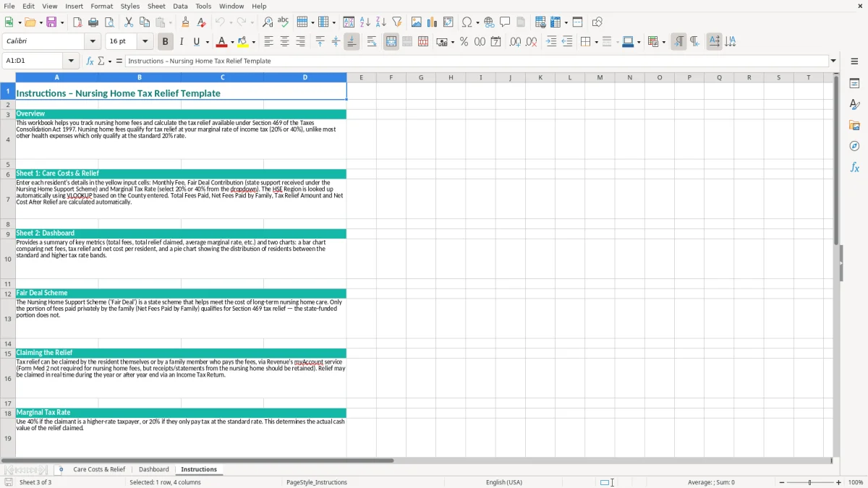This screenshot has width=868, height=488.
Task: Open Find & Replace
Action: pos(268,22)
